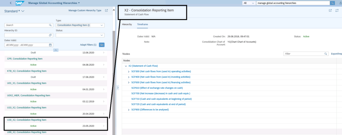This screenshot has height=135, width=342.
Task: Click the share icon in left panel header
Action: click(x=107, y=11)
